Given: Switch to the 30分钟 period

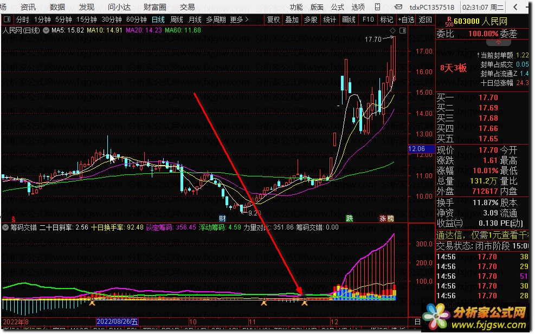Looking at the screenshot, I should click(112, 20).
